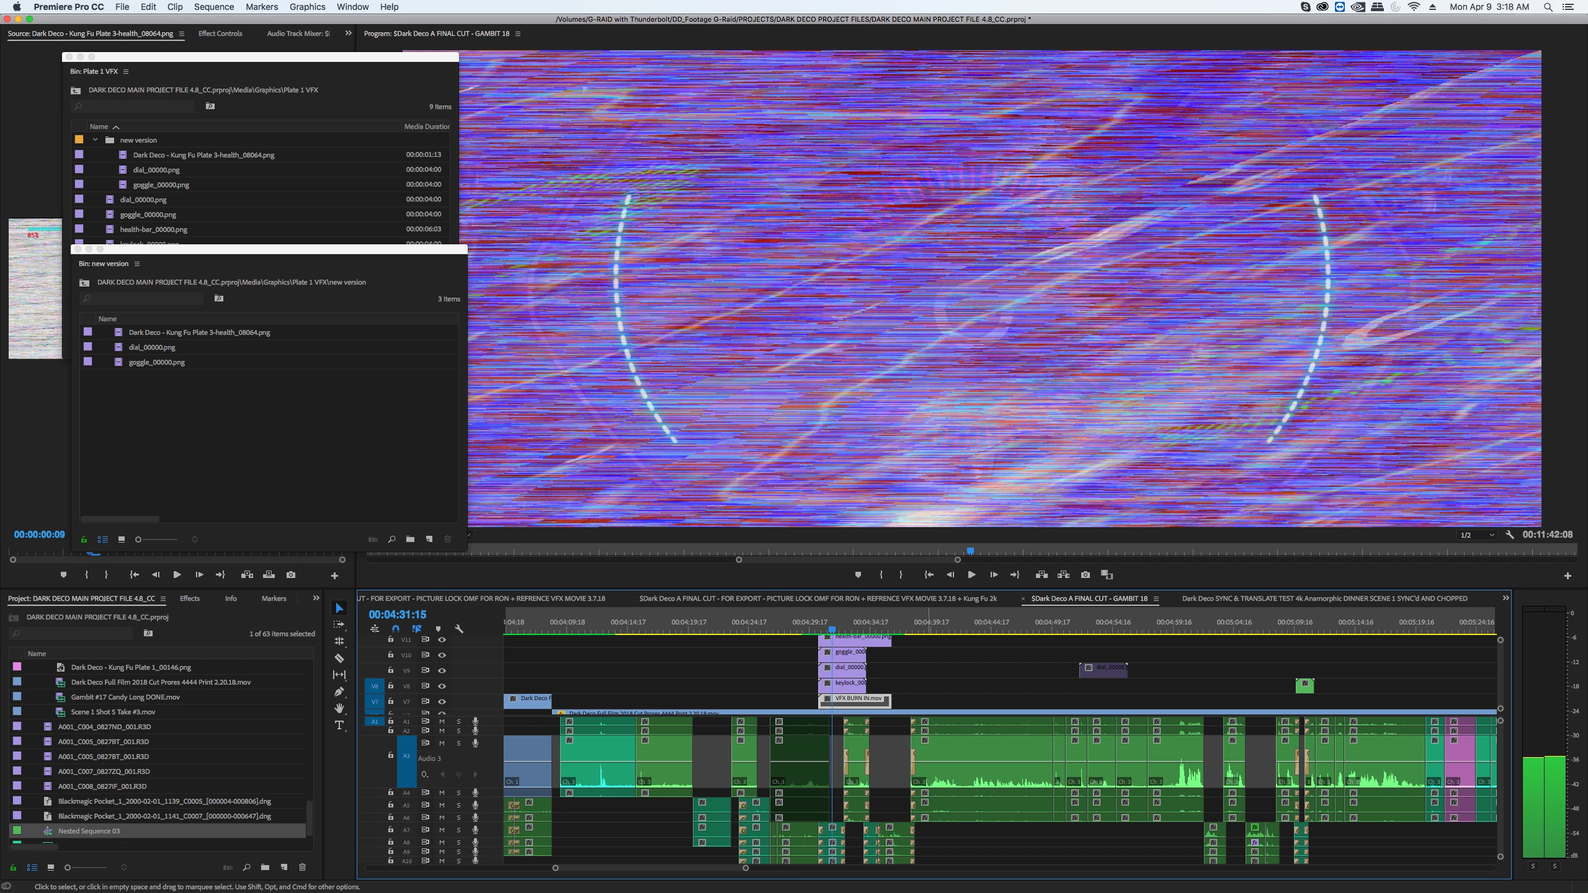
Task: Open Program monitor panel menu
Action: pos(518,33)
